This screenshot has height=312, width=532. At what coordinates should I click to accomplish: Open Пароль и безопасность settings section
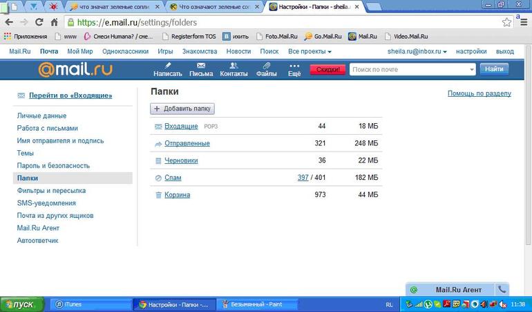point(53,166)
